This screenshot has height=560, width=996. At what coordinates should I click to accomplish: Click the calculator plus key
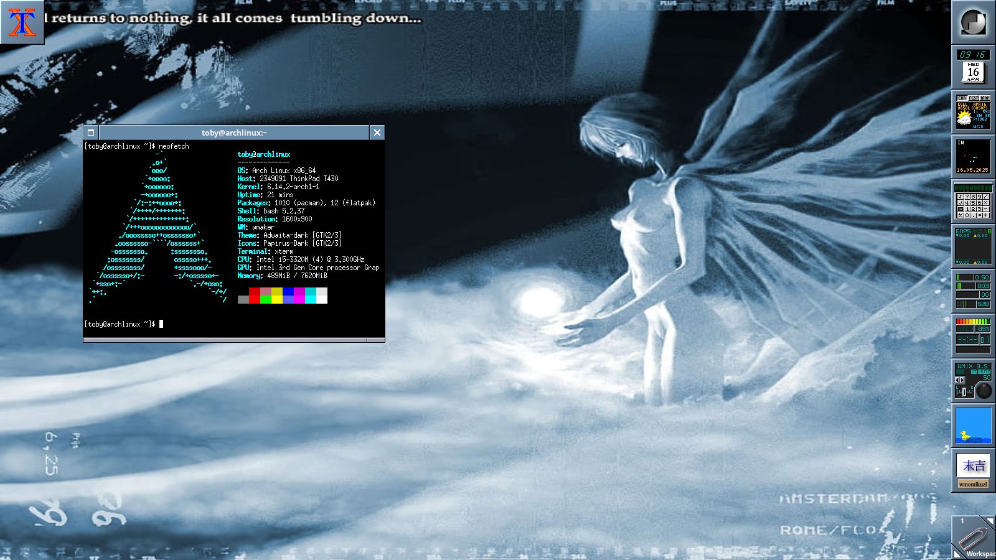[x=986, y=215]
